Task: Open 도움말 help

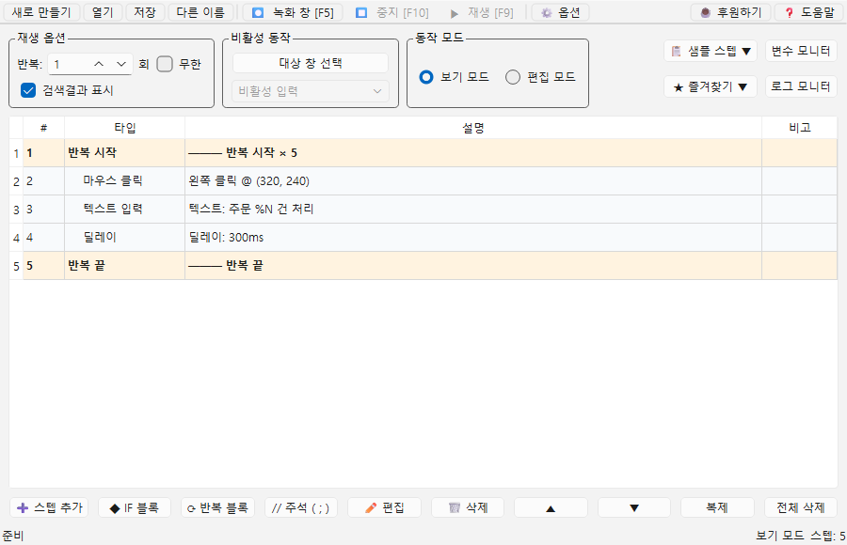Action: pyautogui.click(x=809, y=12)
